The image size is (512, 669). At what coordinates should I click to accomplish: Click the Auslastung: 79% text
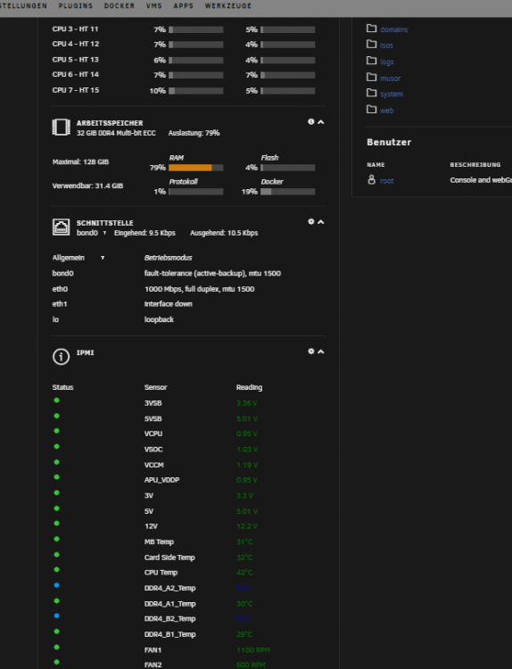point(194,133)
